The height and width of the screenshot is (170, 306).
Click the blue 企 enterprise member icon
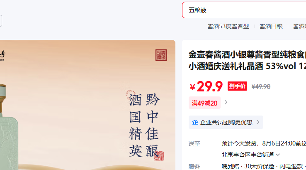pos(195,122)
